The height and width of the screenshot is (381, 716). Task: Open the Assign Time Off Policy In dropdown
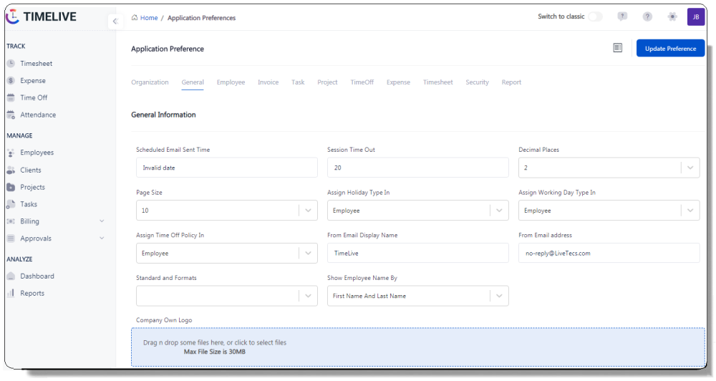pos(226,253)
